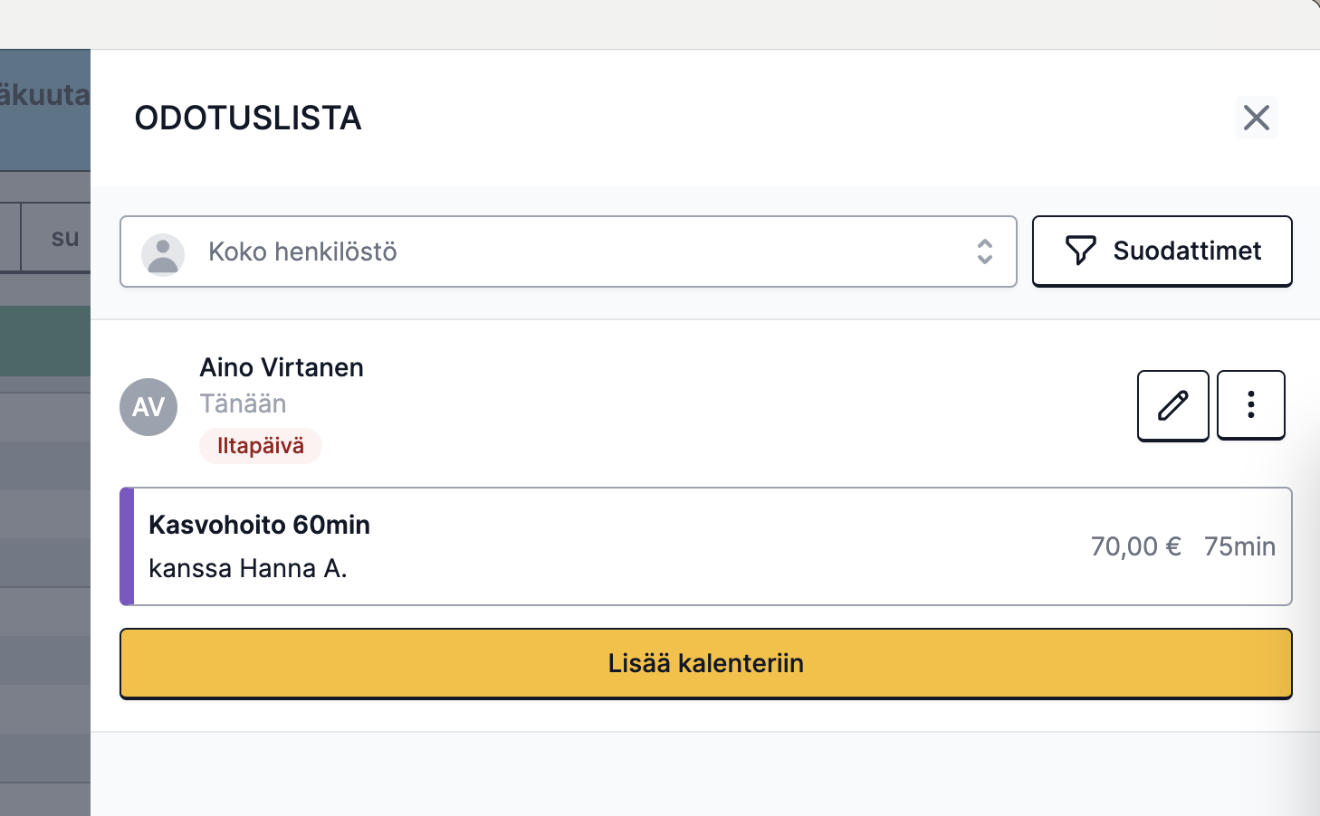Select the Iltapäivä tag
This screenshot has height=816, width=1320.
(x=261, y=446)
